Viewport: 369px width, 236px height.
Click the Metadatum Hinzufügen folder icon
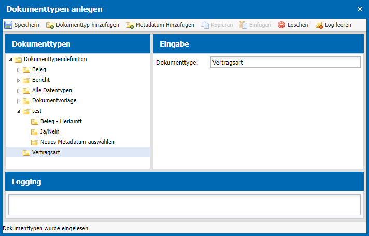pyautogui.click(x=130, y=25)
